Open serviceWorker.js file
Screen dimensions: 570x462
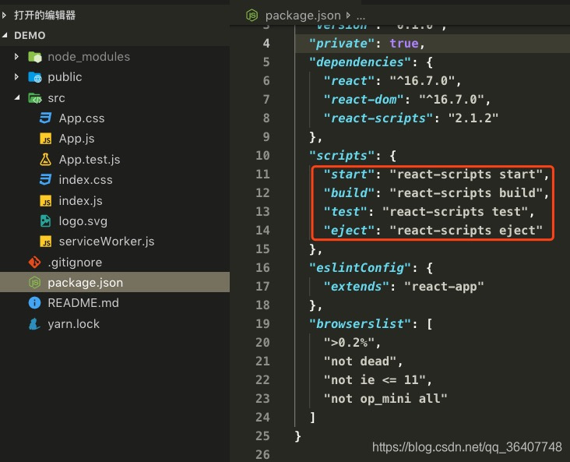tap(107, 242)
